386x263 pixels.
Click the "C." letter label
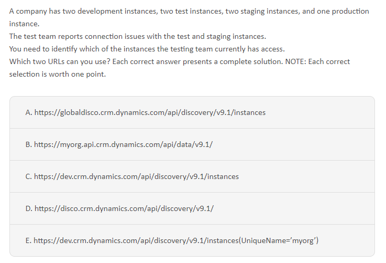[29, 176]
